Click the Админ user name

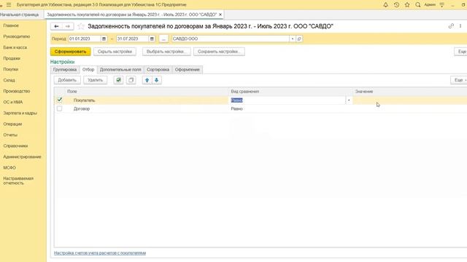tap(430, 5)
